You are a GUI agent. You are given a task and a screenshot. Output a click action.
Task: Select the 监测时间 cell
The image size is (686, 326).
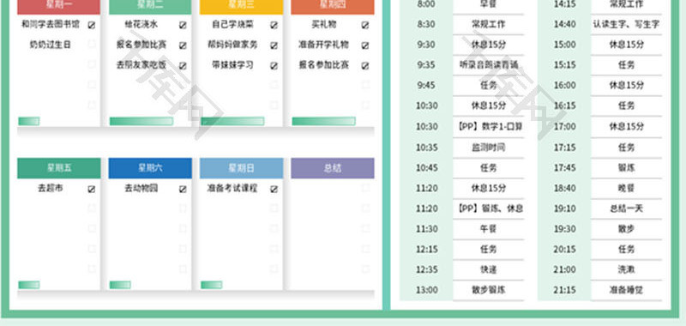pyautogui.click(x=488, y=147)
